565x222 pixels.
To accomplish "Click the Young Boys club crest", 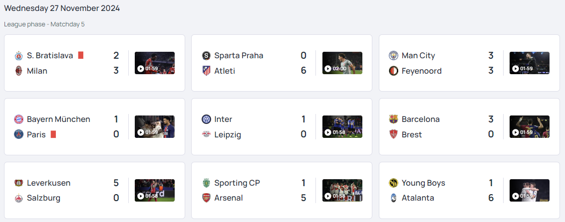I will 393,183.
